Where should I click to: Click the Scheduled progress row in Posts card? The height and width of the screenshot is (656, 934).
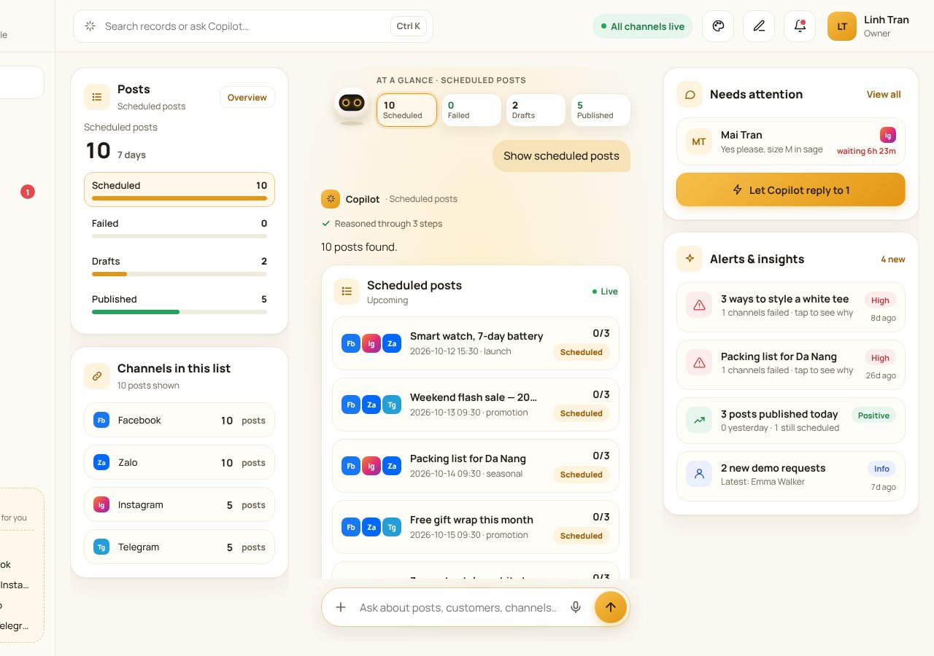point(180,190)
